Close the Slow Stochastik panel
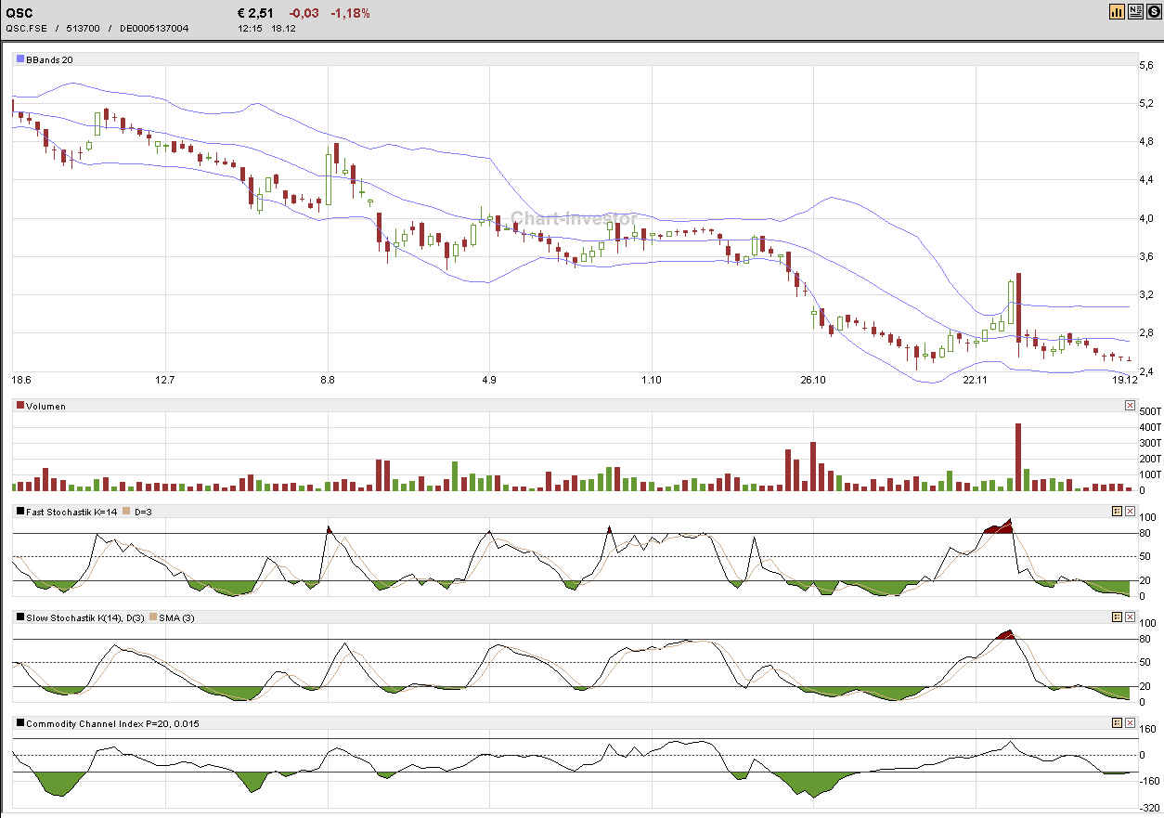This screenshot has height=818, width=1164. [1130, 617]
